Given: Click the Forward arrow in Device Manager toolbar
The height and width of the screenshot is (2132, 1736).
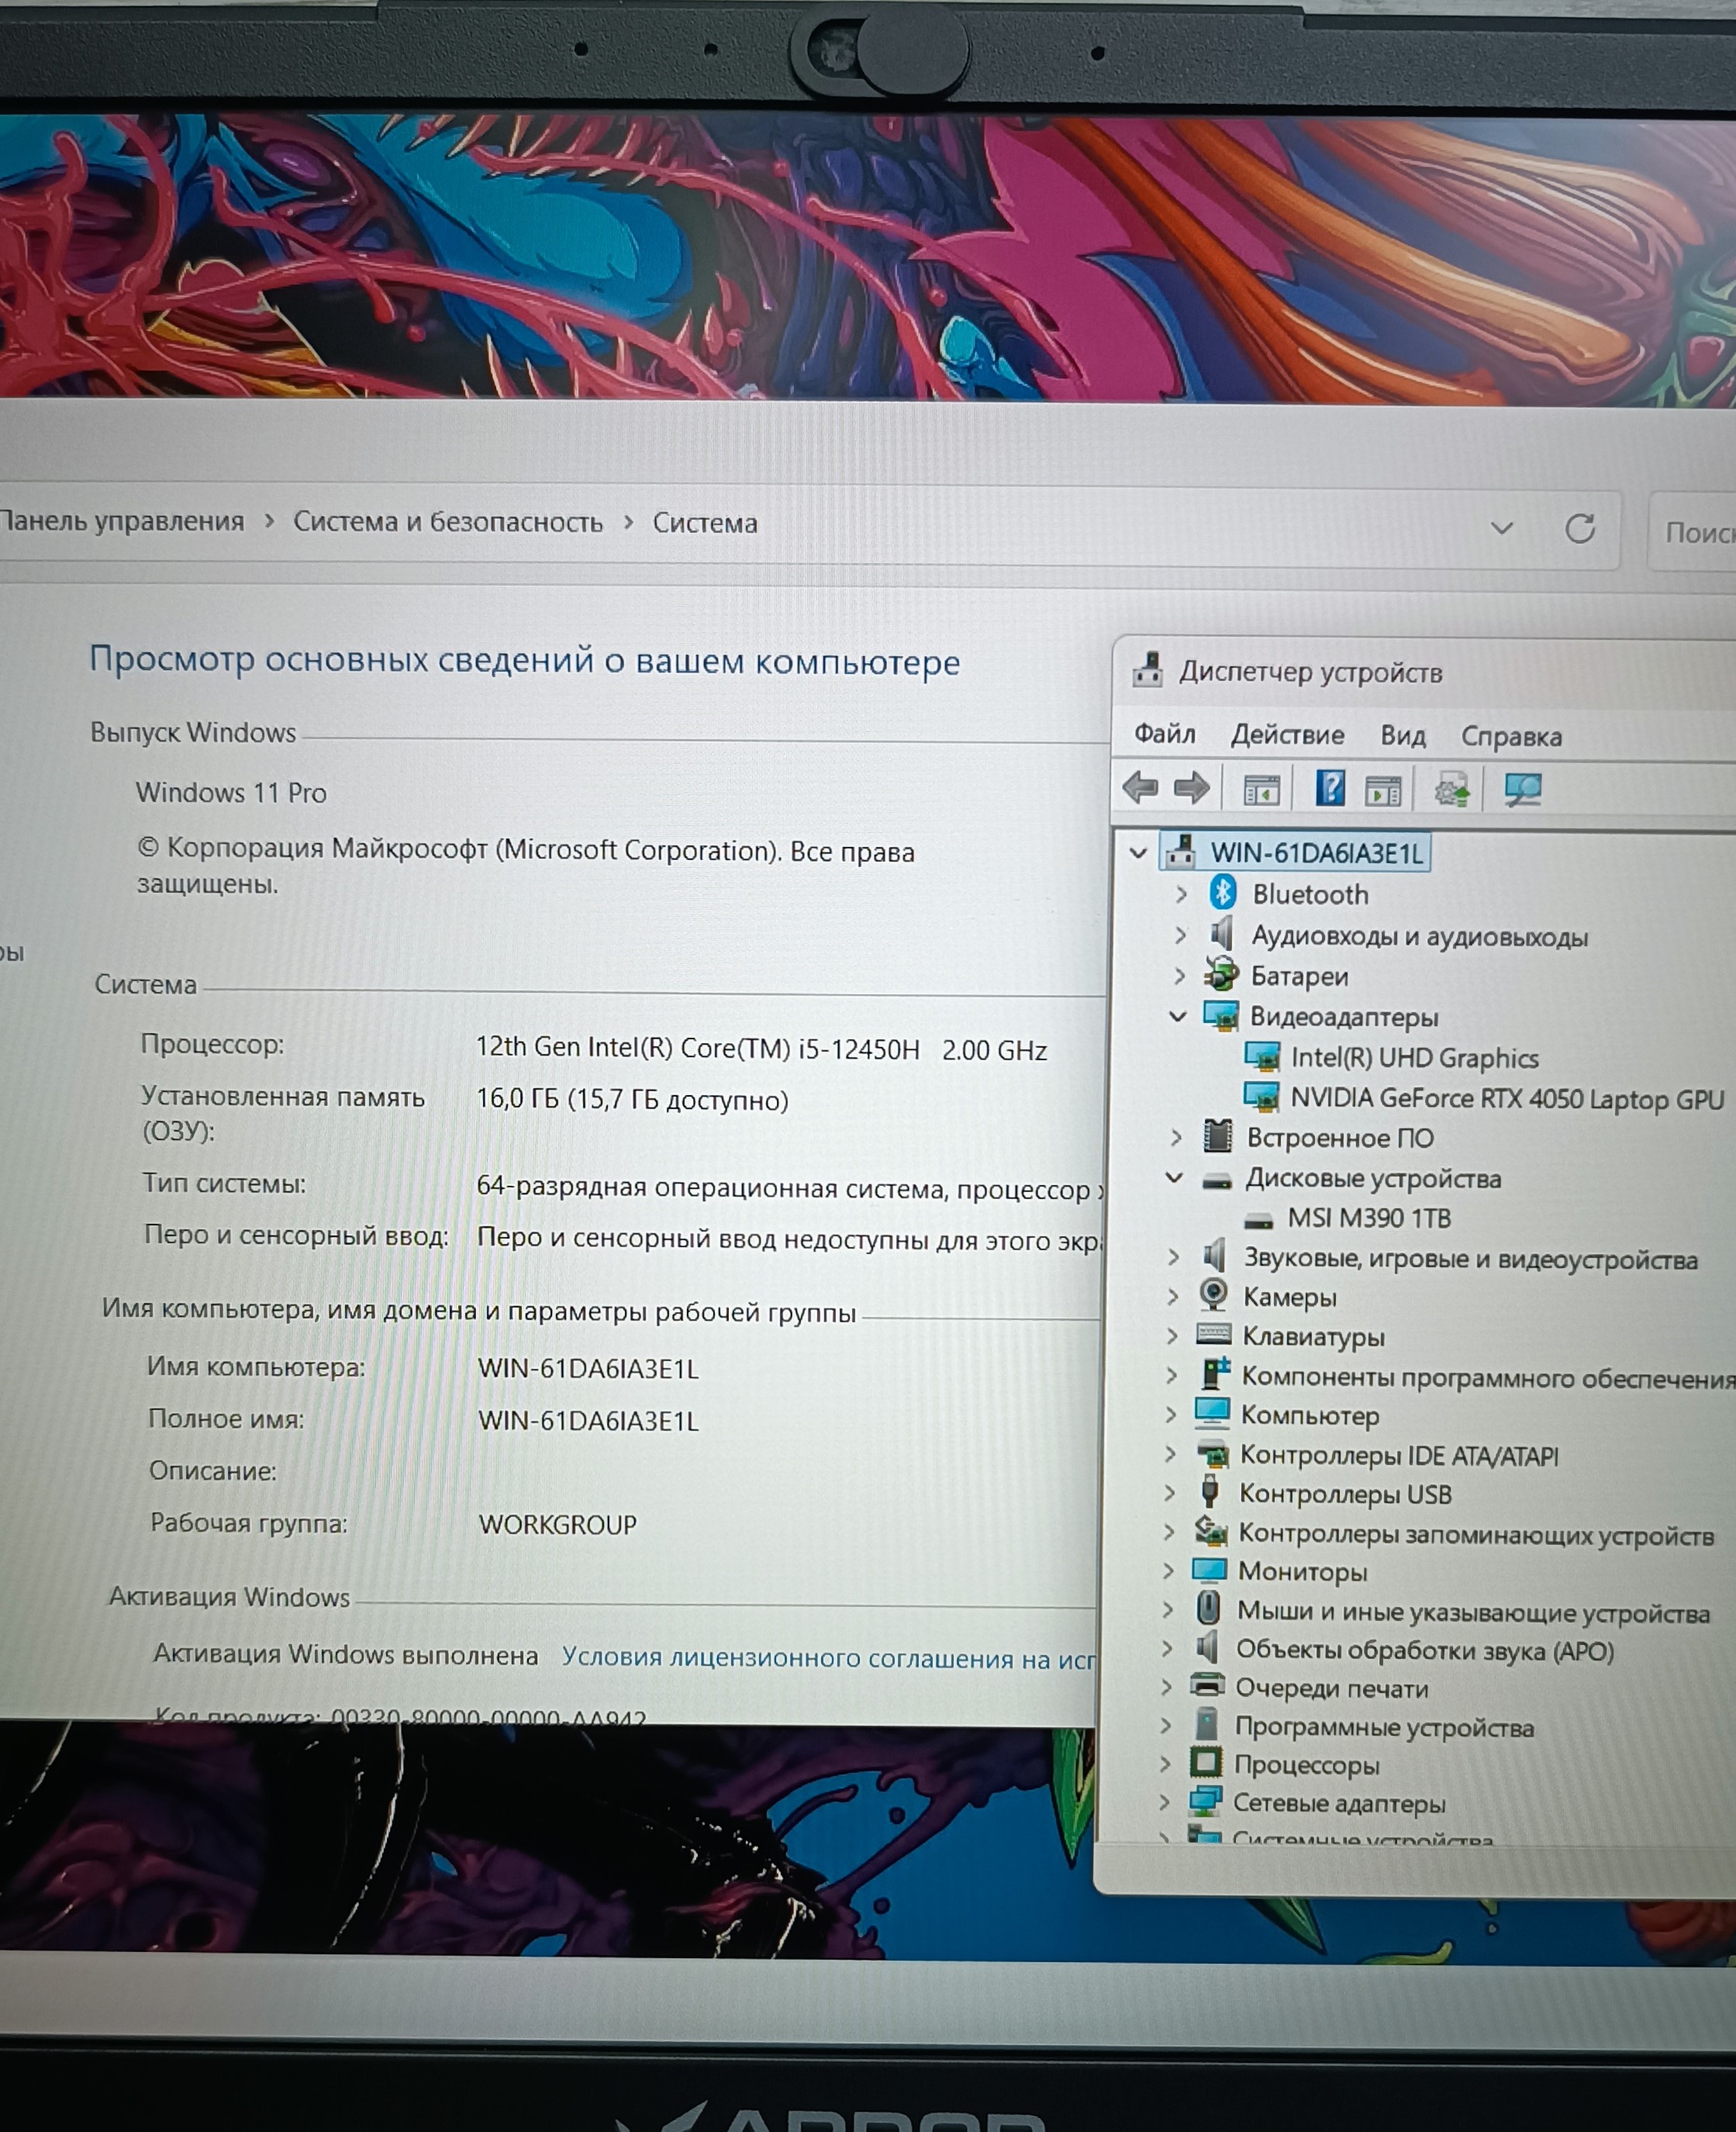Looking at the screenshot, I should 1191,789.
